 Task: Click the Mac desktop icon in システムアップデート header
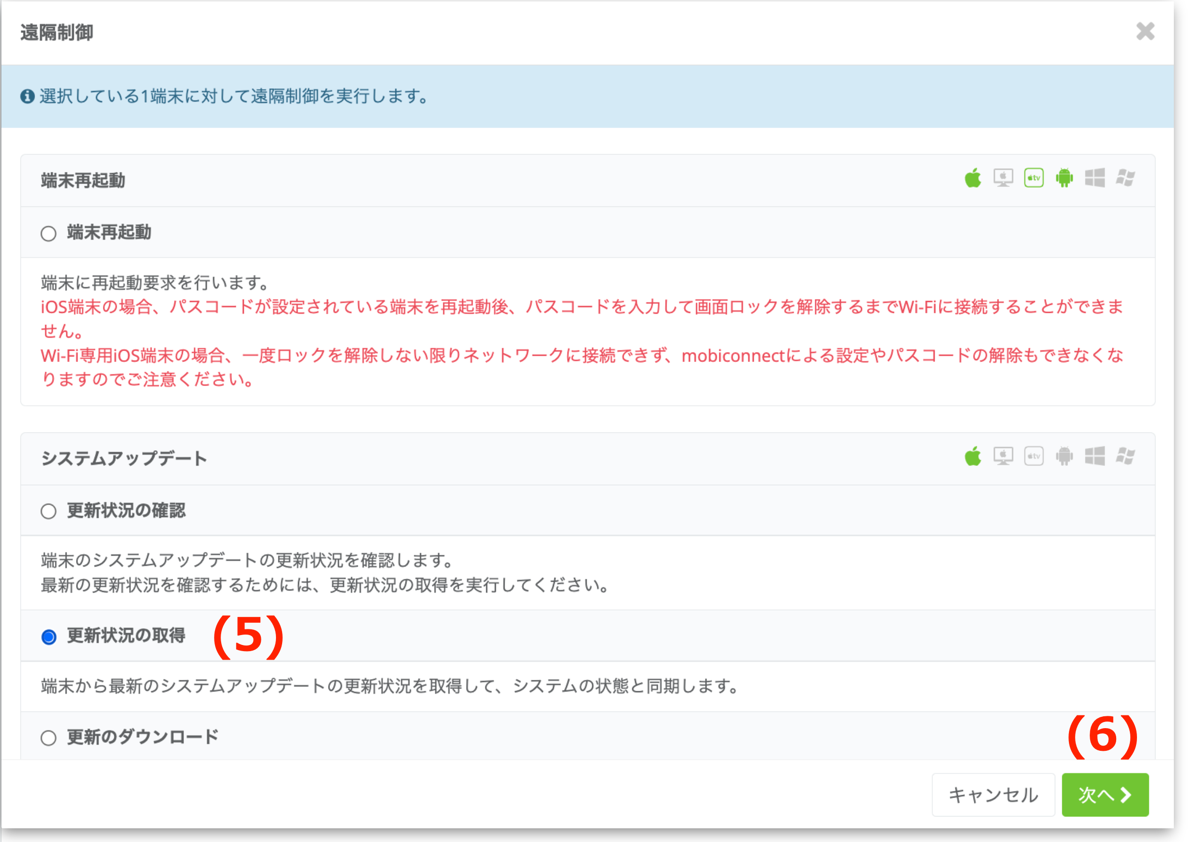tap(1003, 456)
